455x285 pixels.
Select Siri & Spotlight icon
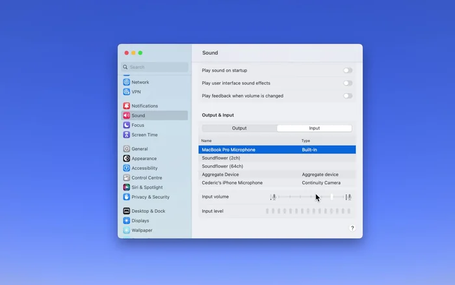click(127, 187)
